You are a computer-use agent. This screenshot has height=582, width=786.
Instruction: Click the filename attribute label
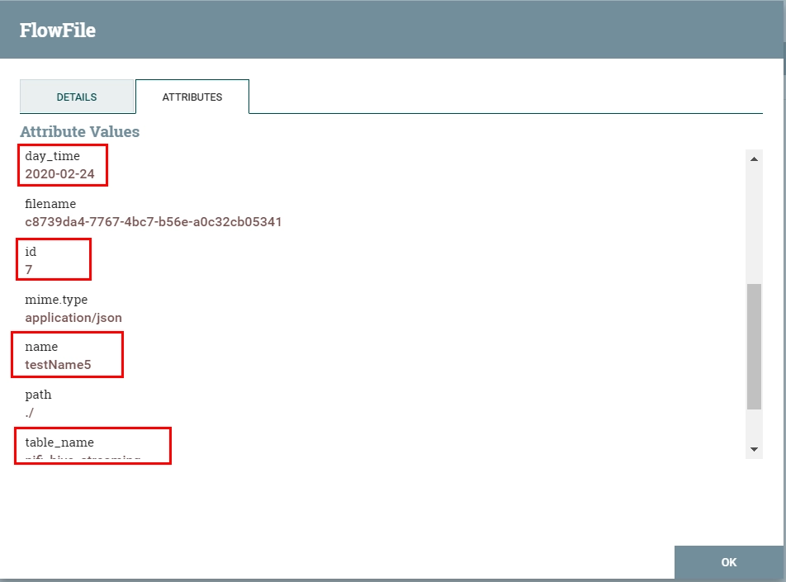[x=50, y=204]
